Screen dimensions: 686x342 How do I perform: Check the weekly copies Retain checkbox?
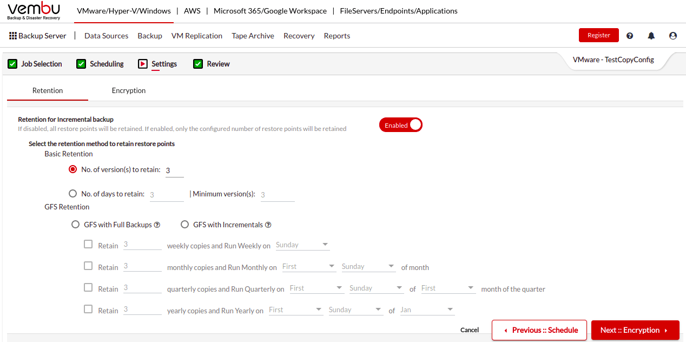point(88,244)
